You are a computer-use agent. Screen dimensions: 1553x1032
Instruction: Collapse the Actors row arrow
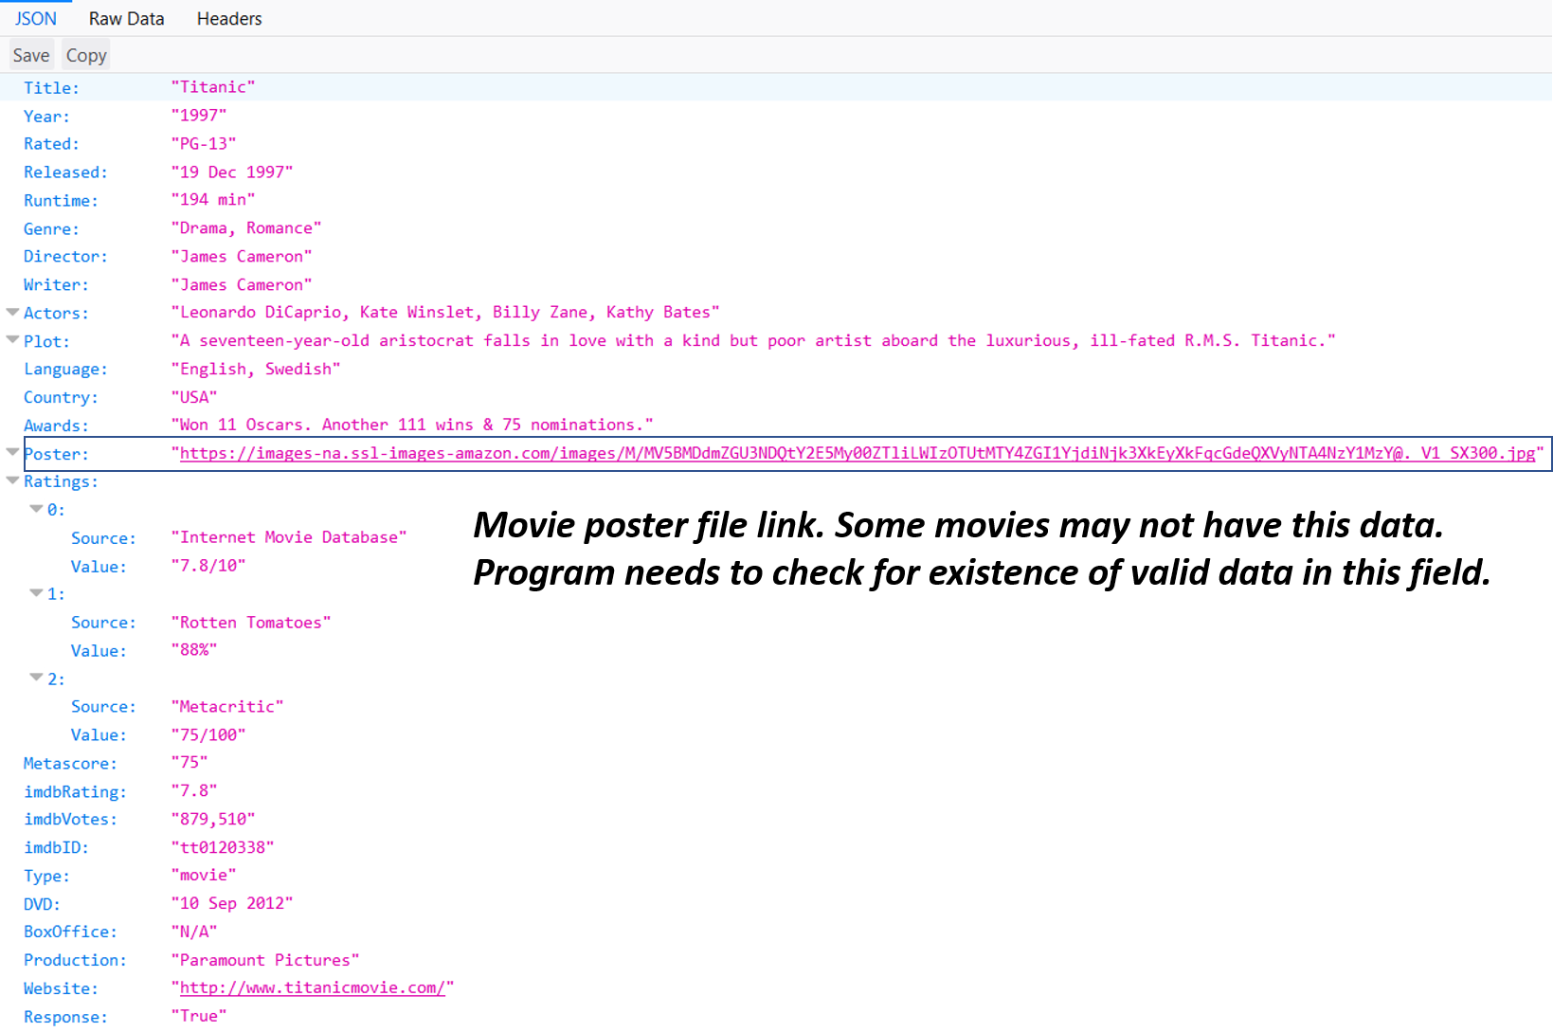[12, 312]
